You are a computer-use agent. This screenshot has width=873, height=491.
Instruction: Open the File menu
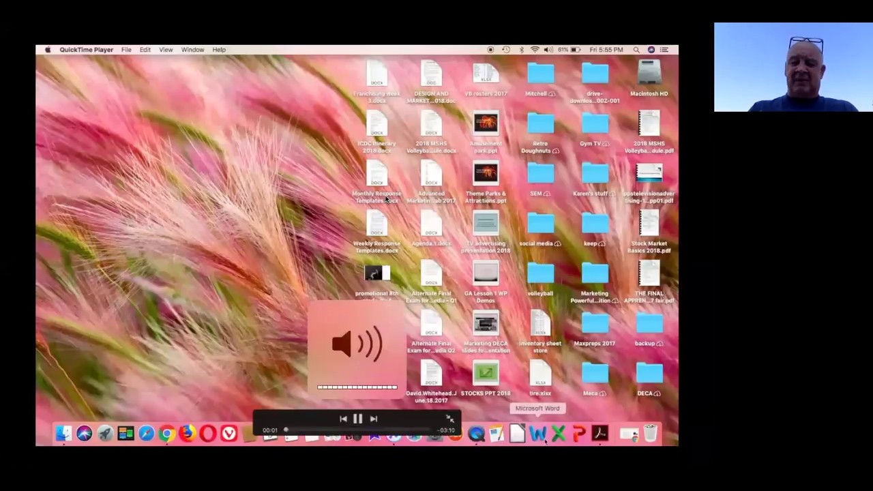tap(126, 50)
